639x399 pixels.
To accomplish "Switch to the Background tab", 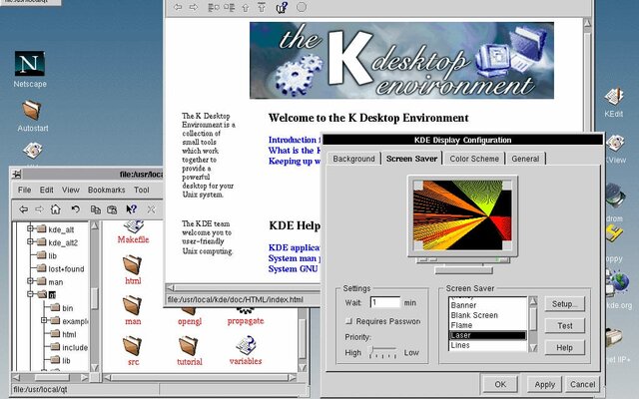I will pos(353,159).
